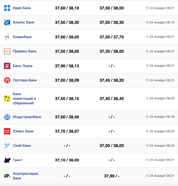
Task: Click the Грант bank logo icon
Action: [7, 160]
